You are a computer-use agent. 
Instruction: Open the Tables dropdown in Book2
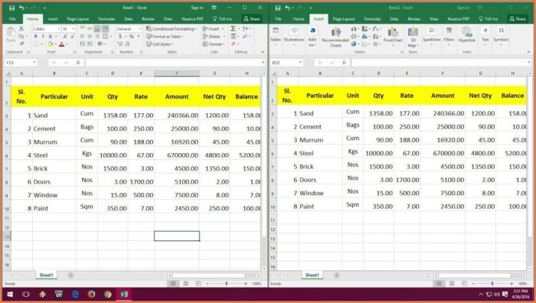tap(275, 35)
